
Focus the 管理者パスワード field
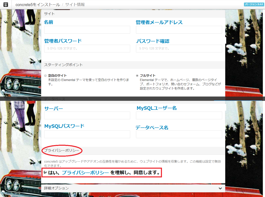coord(87,49)
